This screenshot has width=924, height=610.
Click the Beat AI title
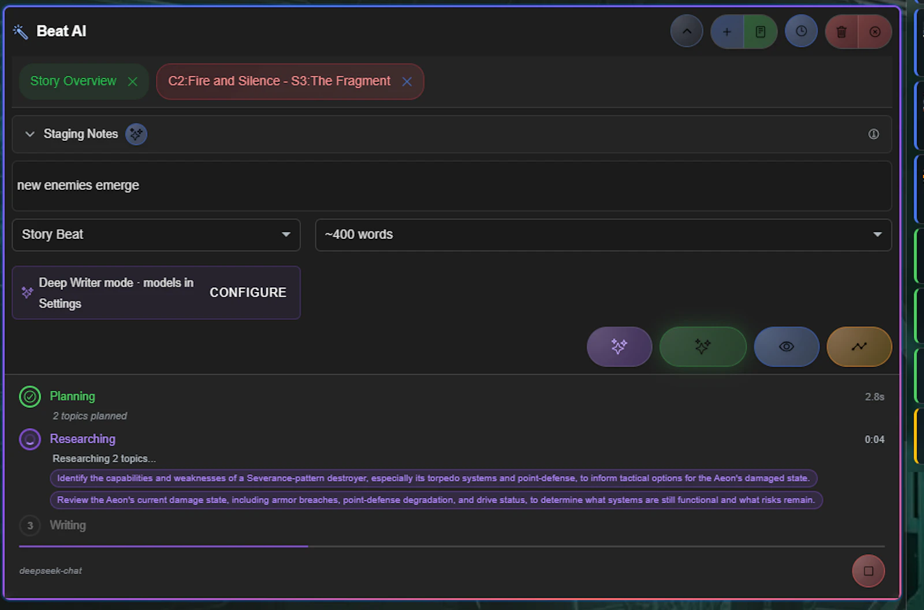point(61,32)
